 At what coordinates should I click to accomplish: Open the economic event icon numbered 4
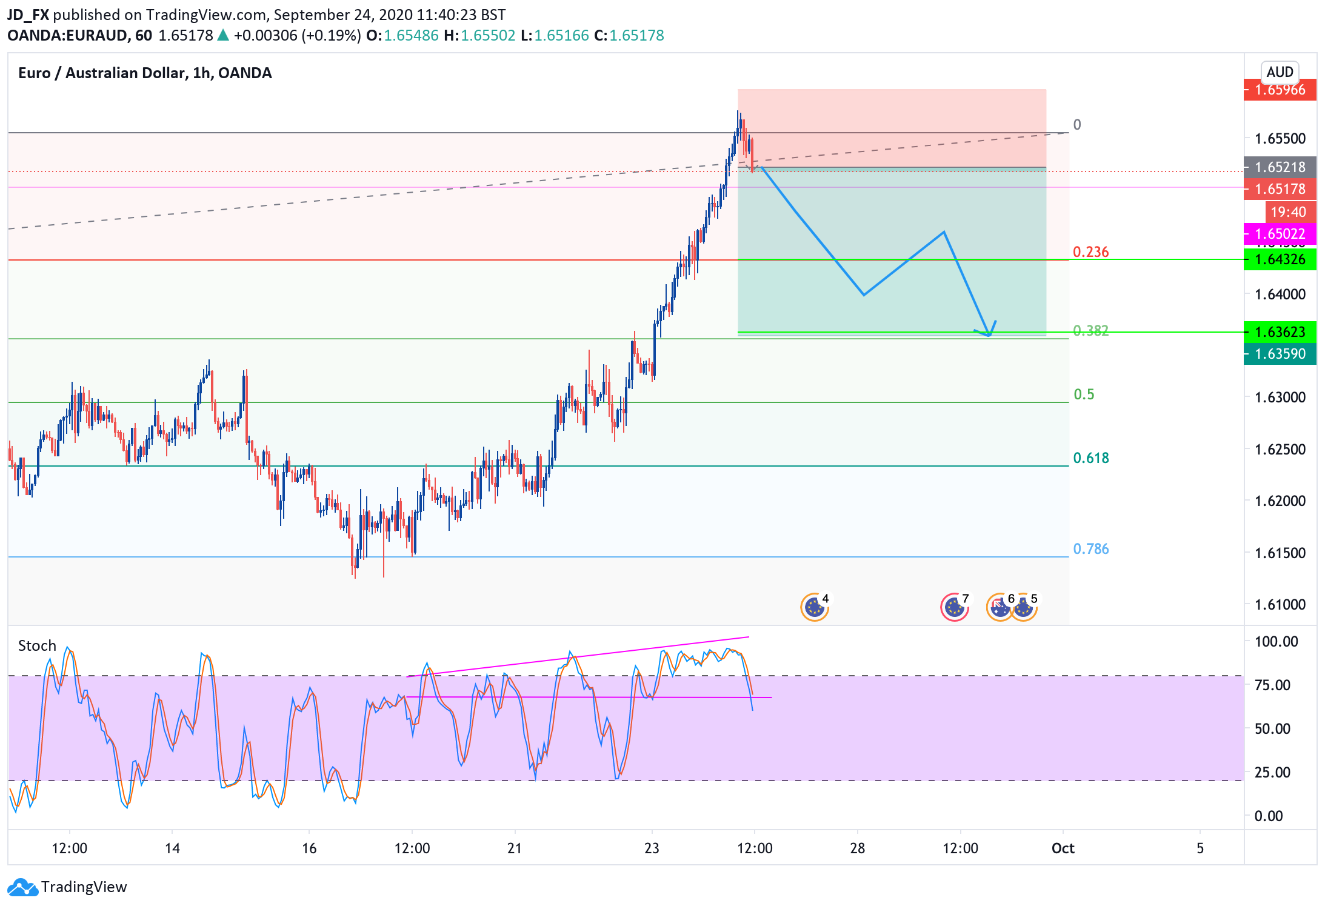[x=814, y=607]
